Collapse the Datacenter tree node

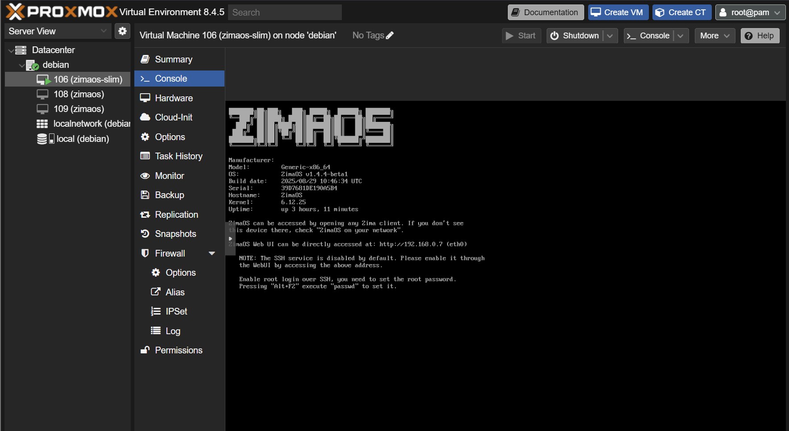(11, 50)
